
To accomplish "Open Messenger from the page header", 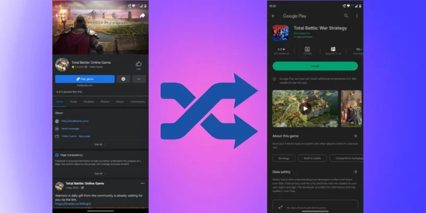I will pyautogui.click(x=124, y=79).
